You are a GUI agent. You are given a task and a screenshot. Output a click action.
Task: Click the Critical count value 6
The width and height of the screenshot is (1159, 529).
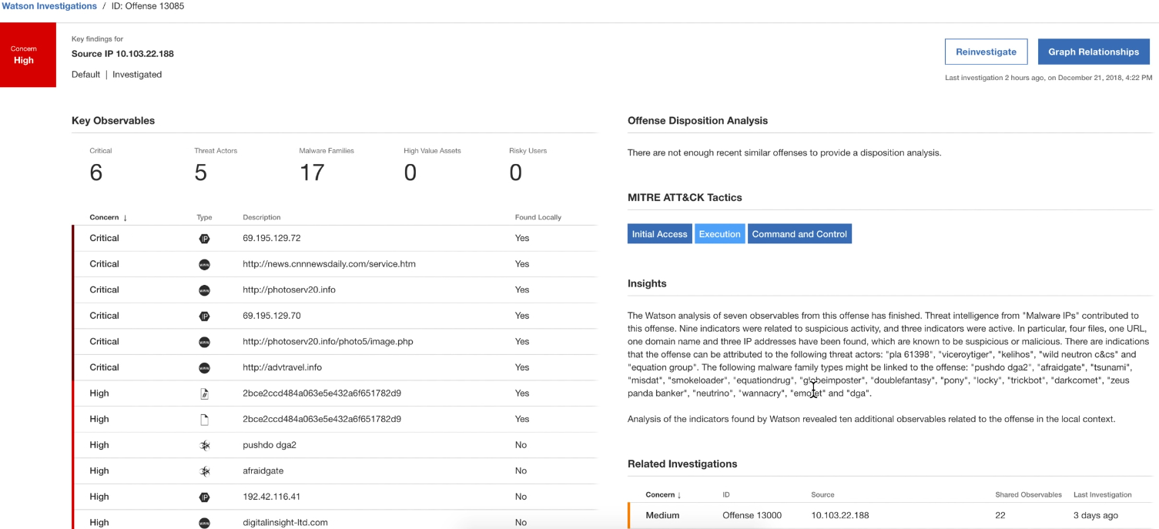coord(96,172)
